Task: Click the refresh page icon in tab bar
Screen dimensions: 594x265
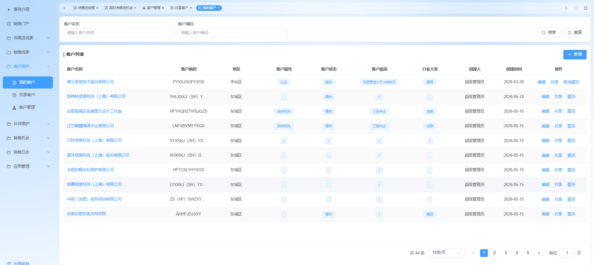Action: point(576,8)
